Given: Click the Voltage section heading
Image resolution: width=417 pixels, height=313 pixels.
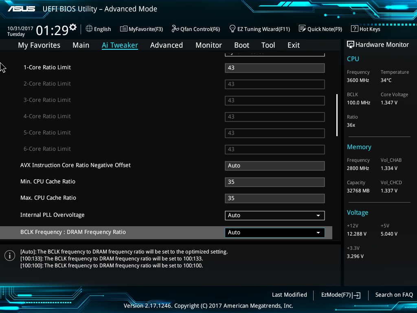Looking at the screenshot, I should [x=358, y=213].
